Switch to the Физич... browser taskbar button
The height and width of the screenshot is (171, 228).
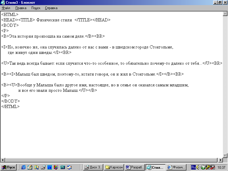(x=176, y=167)
